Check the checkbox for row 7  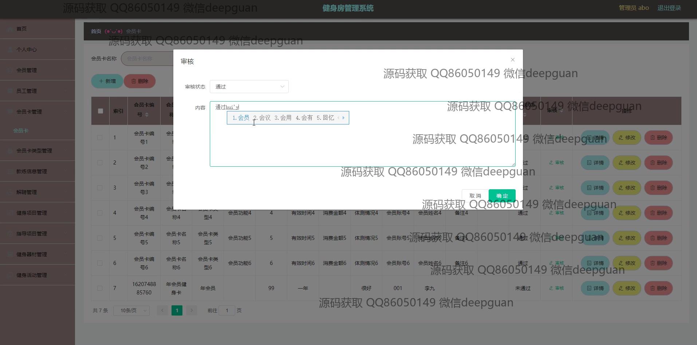pyautogui.click(x=100, y=288)
